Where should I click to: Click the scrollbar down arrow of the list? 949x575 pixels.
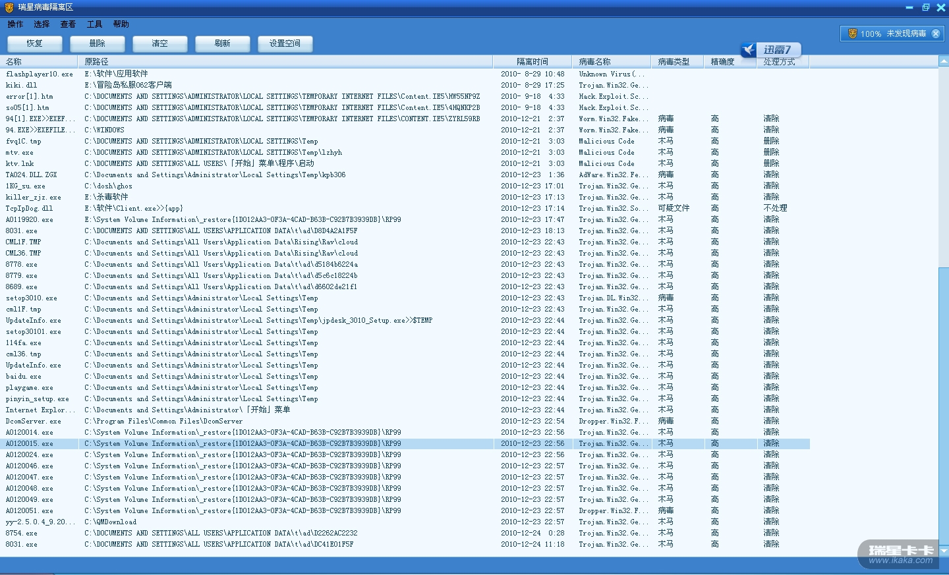(944, 551)
